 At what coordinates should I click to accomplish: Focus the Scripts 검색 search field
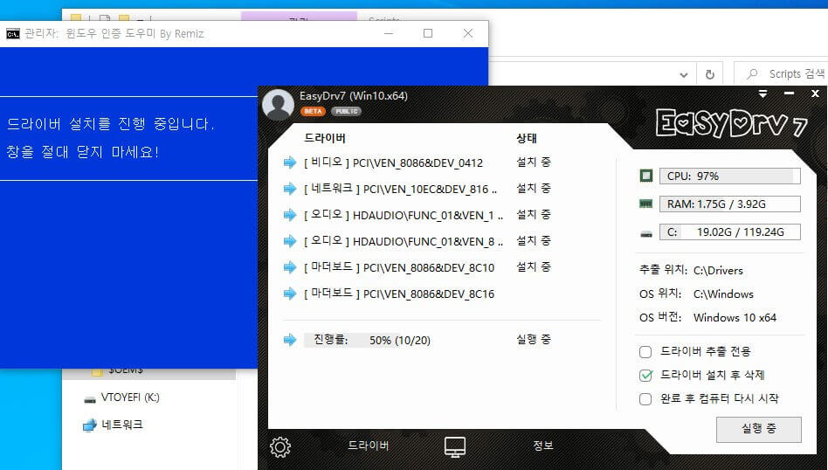click(782, 74)
